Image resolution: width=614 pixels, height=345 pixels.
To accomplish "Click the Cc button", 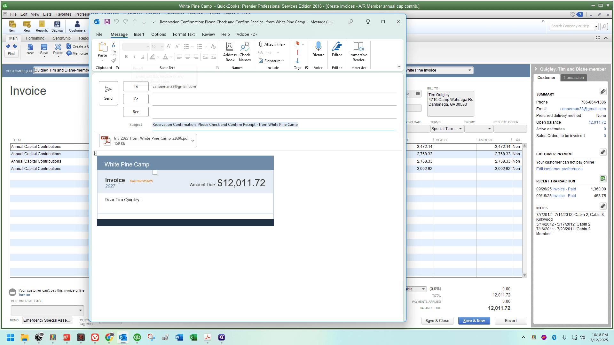I will pyautogui.click(x=136, y=99).
